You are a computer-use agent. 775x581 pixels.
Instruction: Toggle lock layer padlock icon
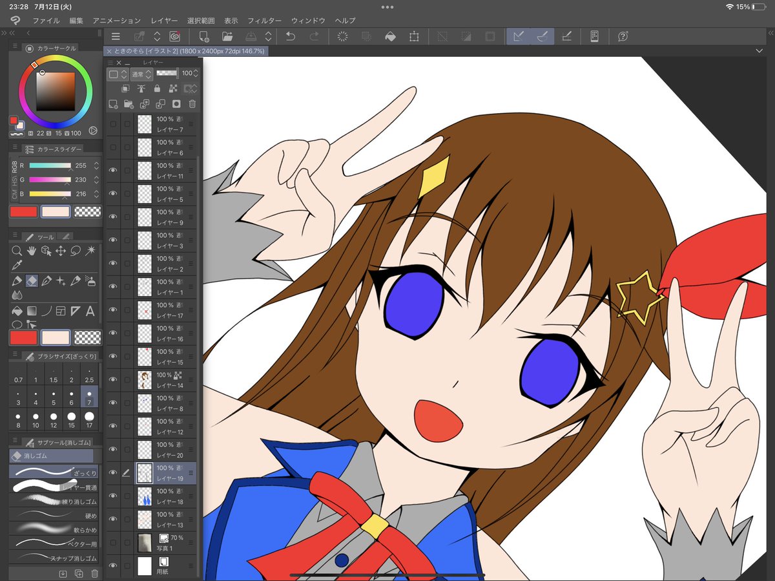point(158,89)
